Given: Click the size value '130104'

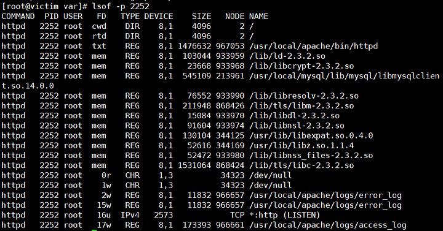Looking at the screenshot, I should pyautogui.click(x=197, y=135).
